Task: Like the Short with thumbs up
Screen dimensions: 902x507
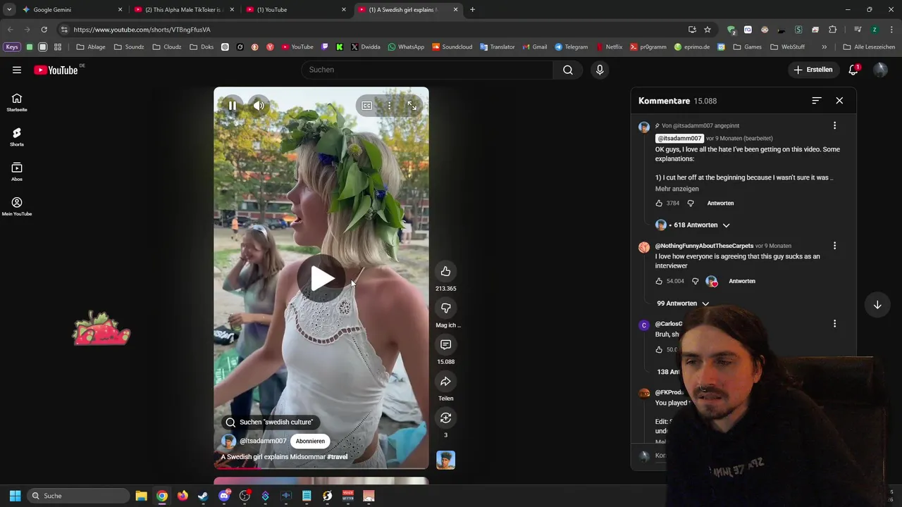Action: 445,271
